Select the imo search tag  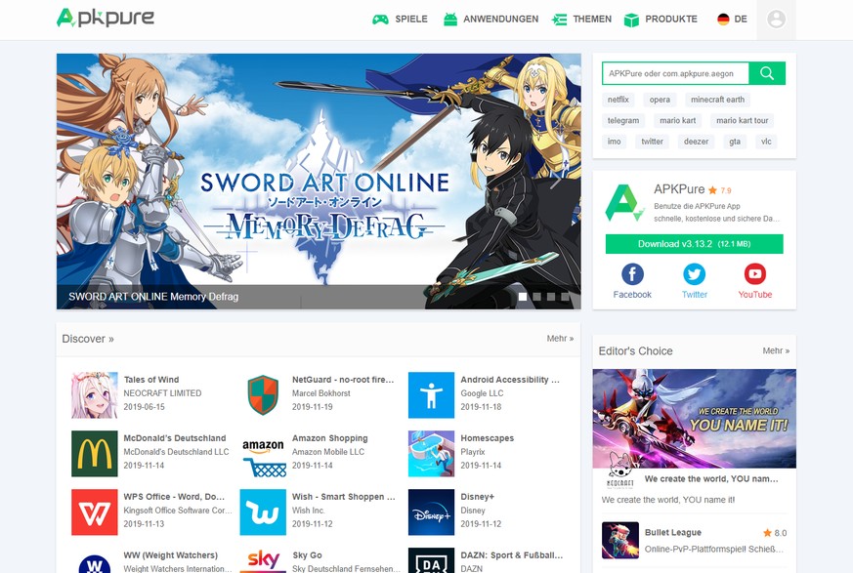point(615,142)
